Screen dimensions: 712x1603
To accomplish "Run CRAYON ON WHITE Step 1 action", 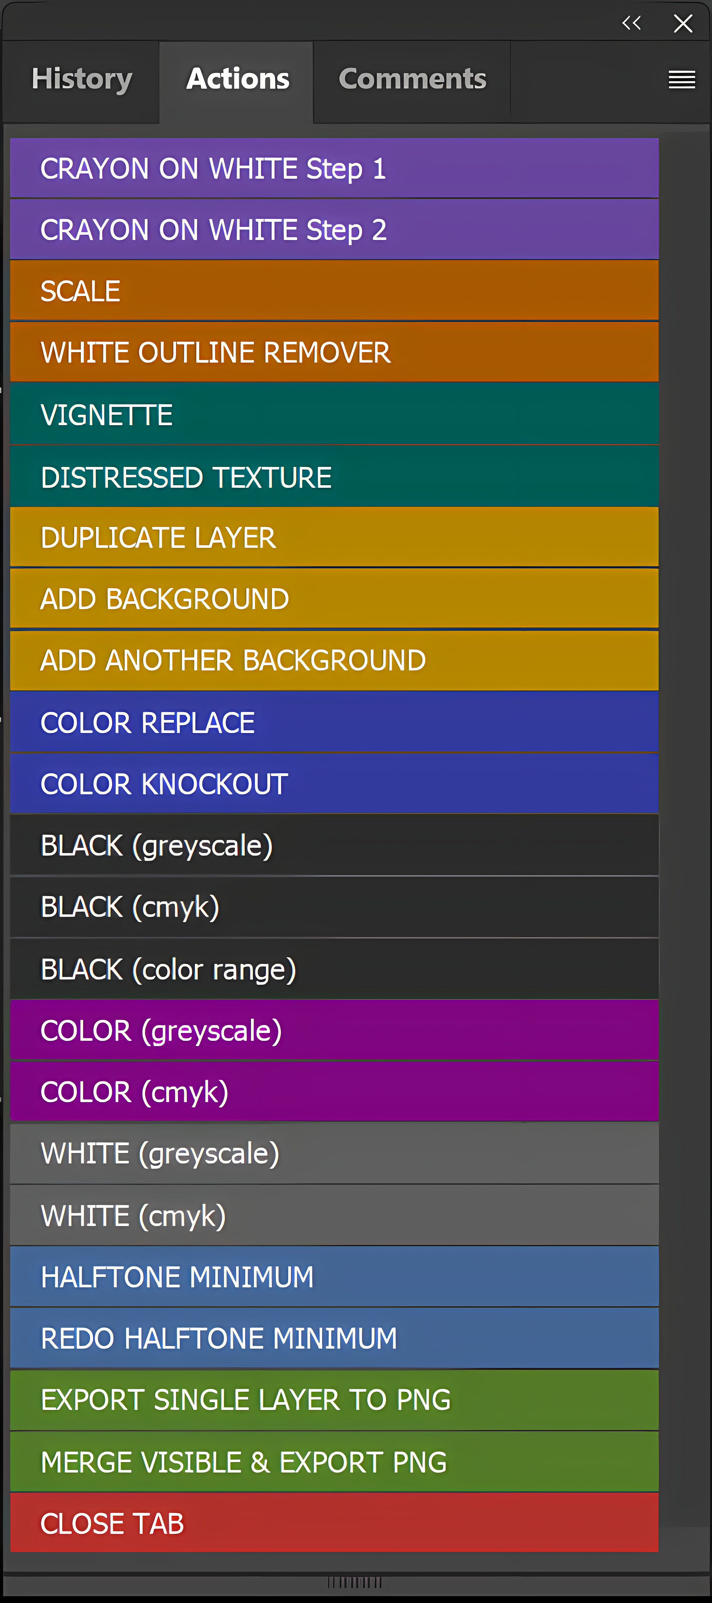I will tap(334, 169).
